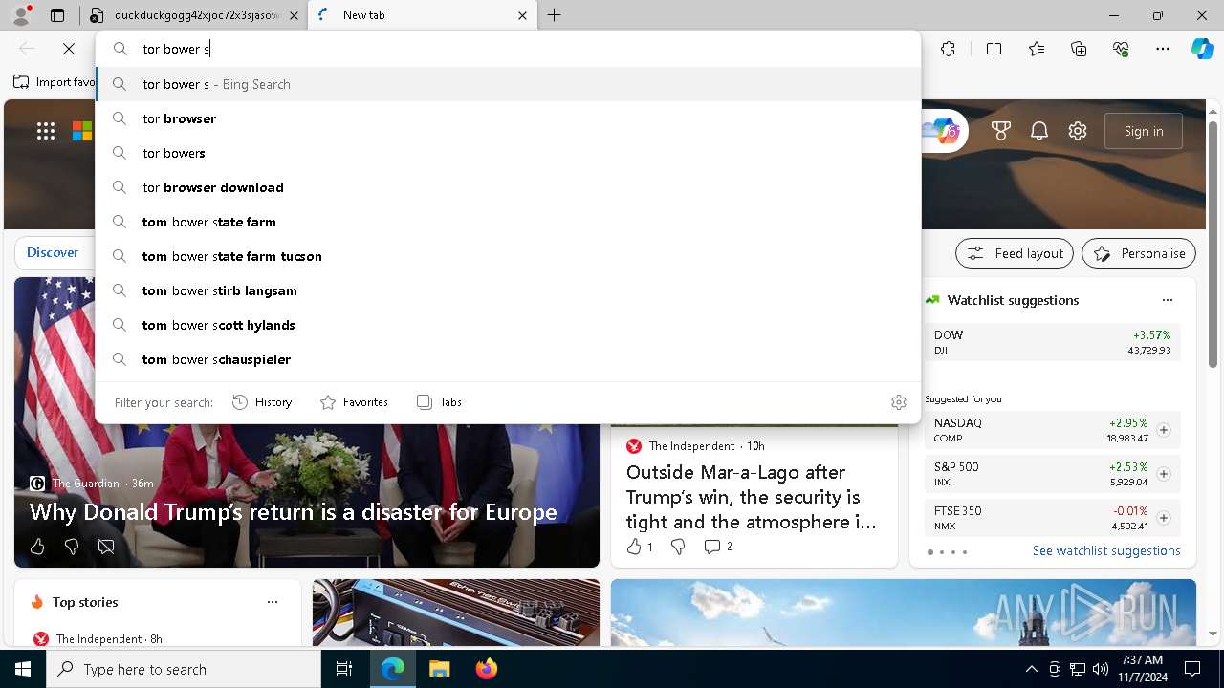Viewport: 1224px width, 688px height.
Task: Open the Feed layout options
Action: click(x=1015, y=253)
